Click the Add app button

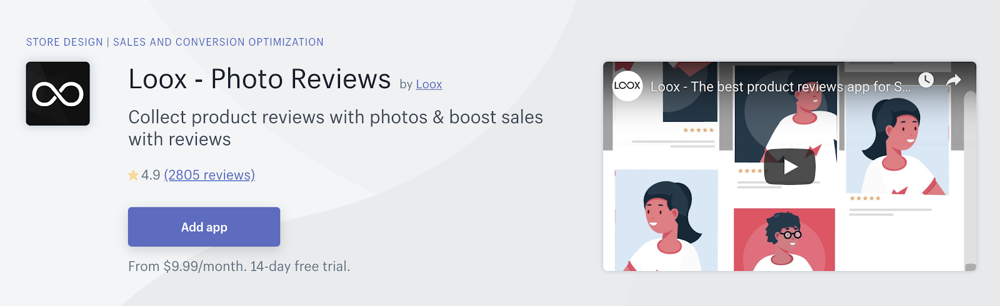pyautogui.click(x=204, y=227)
